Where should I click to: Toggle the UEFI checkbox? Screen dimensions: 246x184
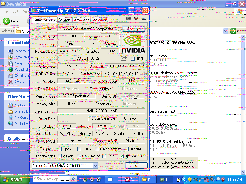(x=133, y=59)
